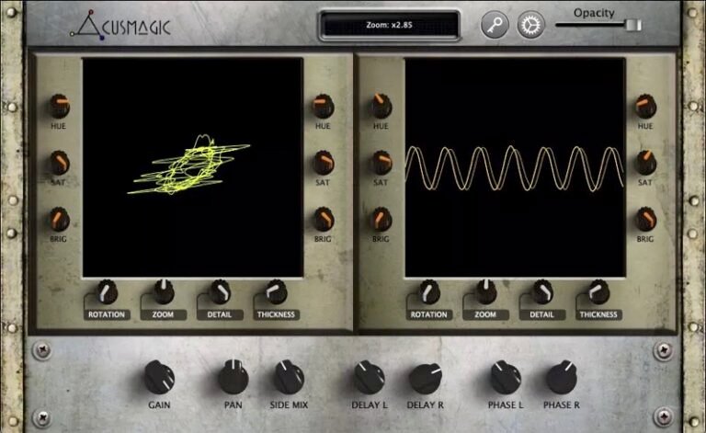Click the right display's left BRIG knob
The height and width of the screenshot is (433, 706).
click(381, 219)
